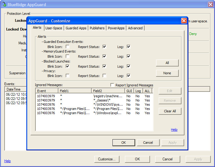Click OK in the Customize dialog
The width and height of the screenshot is (215, 167).
click(x=124, y=143)
